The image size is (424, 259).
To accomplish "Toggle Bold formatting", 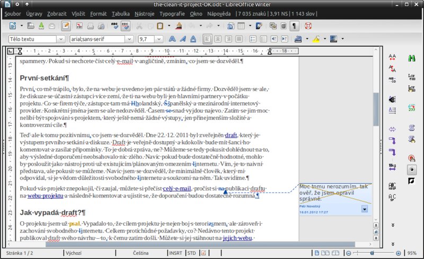I will (172, 39).
